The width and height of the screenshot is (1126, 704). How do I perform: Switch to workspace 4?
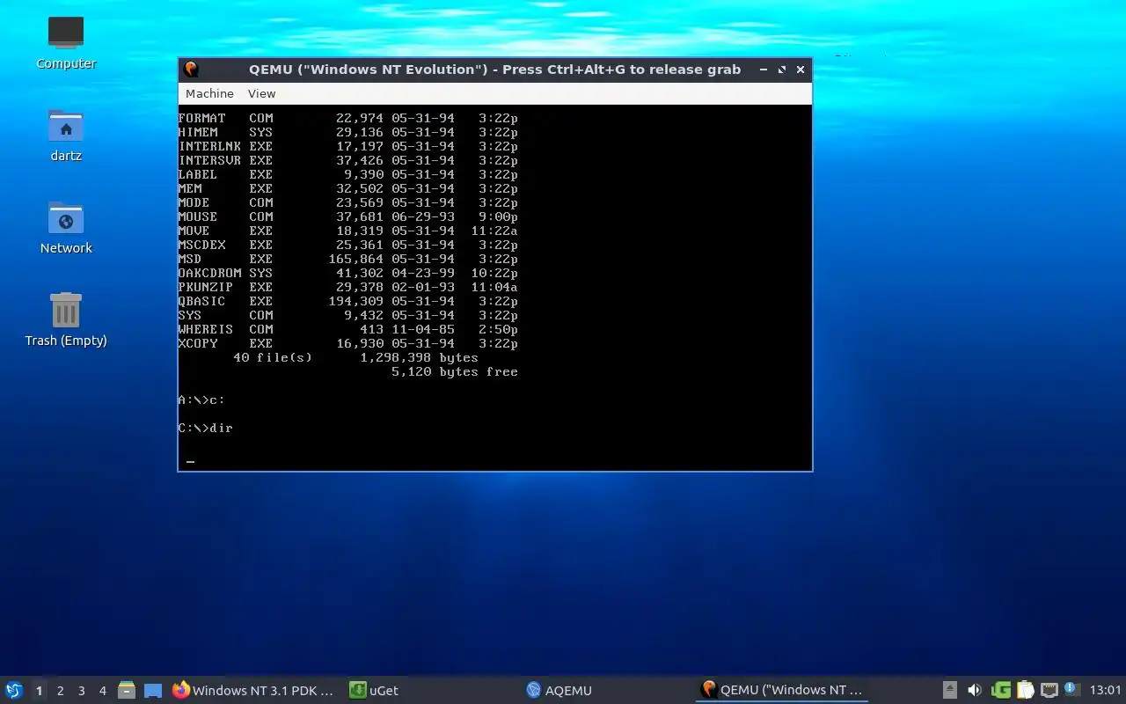(102, 691)
